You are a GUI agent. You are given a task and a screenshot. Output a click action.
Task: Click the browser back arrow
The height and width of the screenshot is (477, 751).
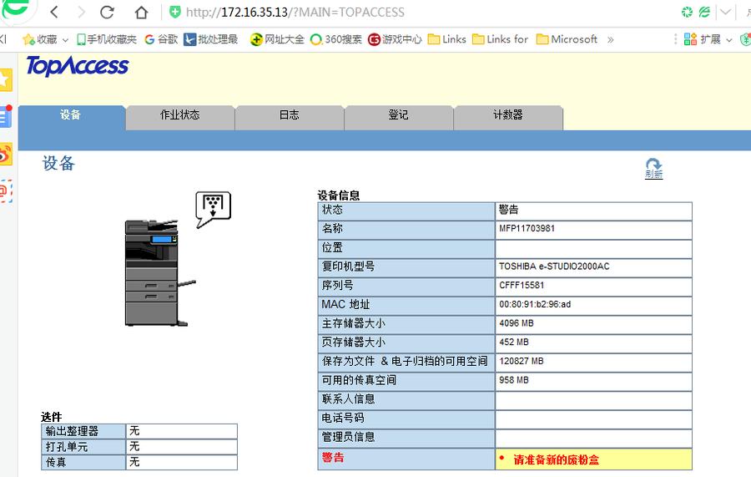click(54, 12)
